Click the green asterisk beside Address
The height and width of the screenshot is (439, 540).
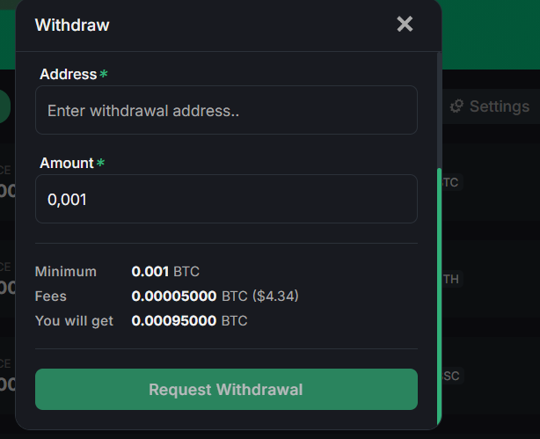(x=104, y=75)
